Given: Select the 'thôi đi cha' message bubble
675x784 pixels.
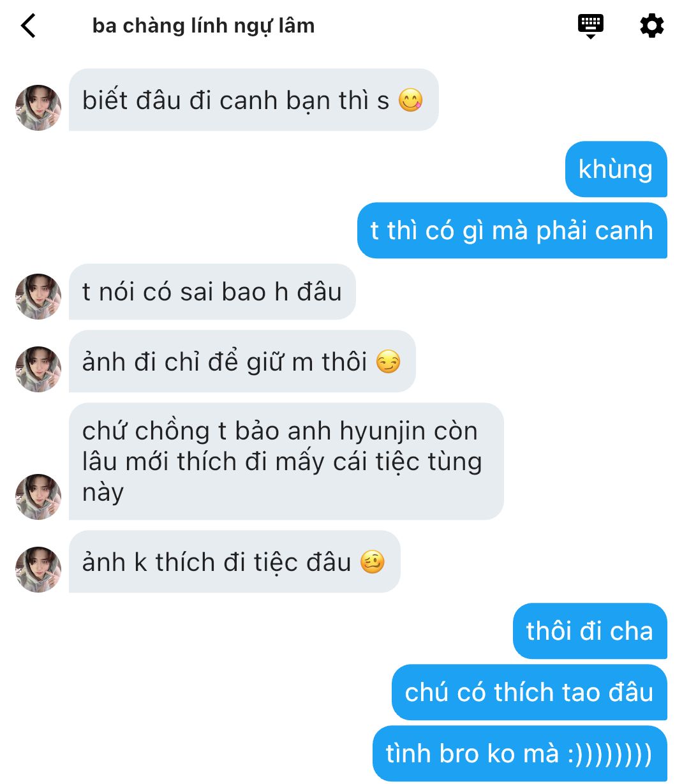Looking at the screenshot, I should tap(590, 631).
